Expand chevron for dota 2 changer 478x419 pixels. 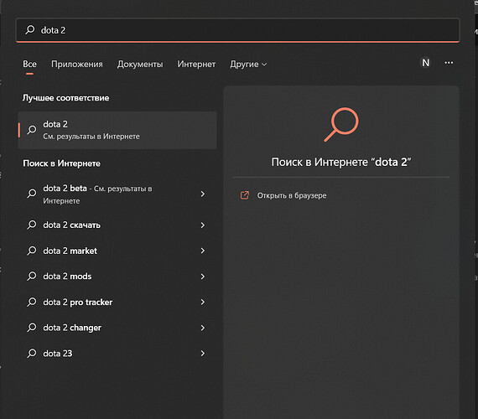(x=203, y=328)
